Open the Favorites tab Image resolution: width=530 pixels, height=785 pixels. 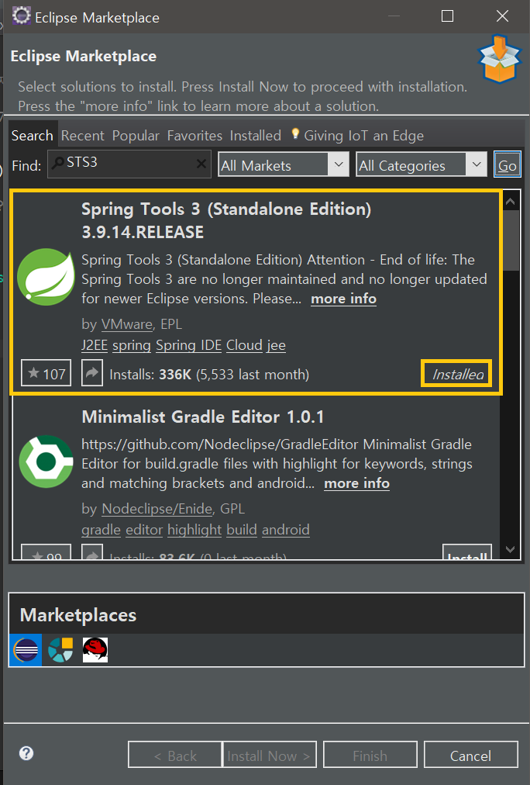pyautogui.click(x=194, y=136)
